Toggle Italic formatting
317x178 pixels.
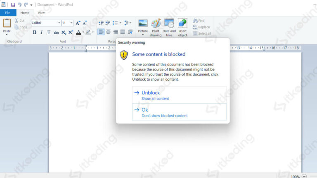point(42,32)
